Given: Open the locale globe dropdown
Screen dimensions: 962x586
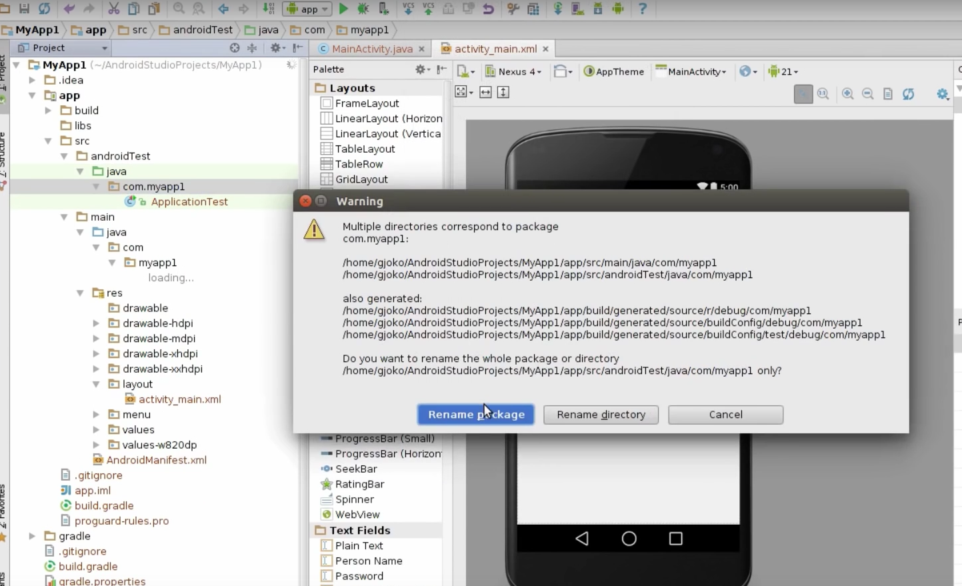Looking at the screenshot, I should (x=748, y=71).
